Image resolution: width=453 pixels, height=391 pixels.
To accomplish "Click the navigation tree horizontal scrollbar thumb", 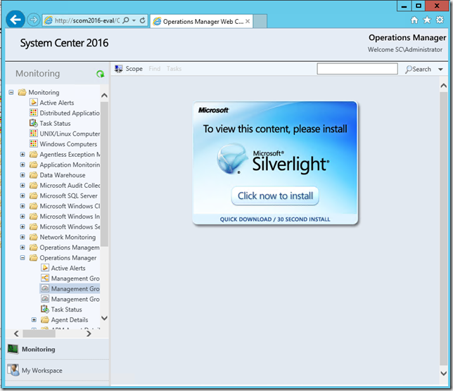I will (x=39, y=334).
